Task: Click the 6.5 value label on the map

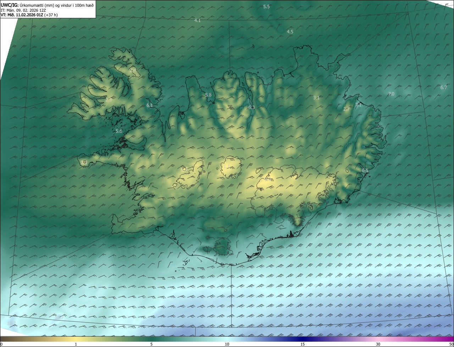Action: [x=365, y=171]
